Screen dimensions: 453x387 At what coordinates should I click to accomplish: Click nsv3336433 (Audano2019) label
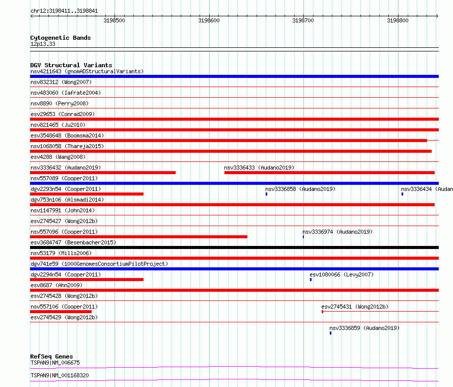259,168
